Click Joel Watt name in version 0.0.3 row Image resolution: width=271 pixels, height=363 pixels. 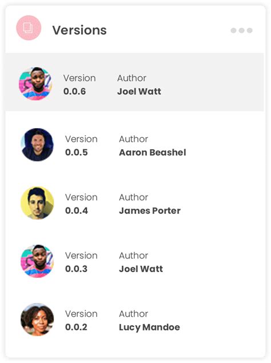141,269
